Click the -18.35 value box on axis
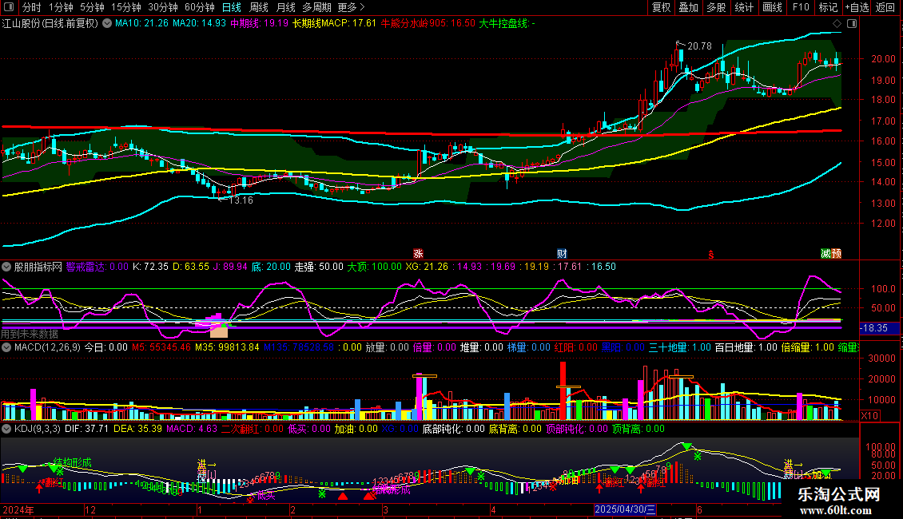903x519 pixels. [880, 328]
